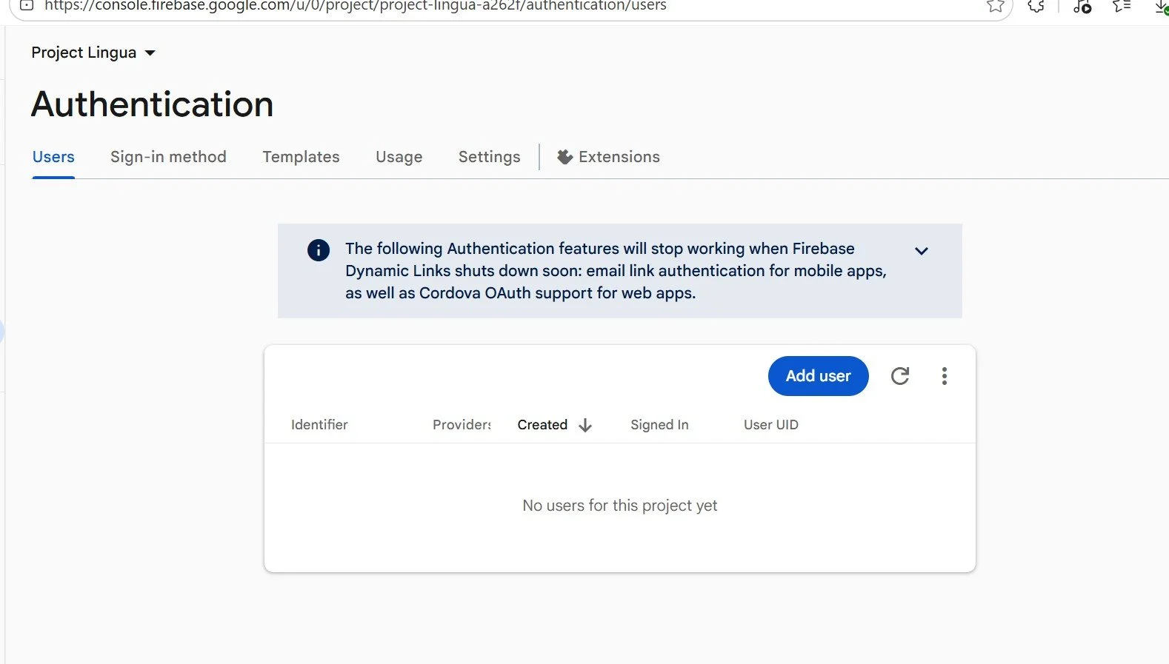Click the User UID column header
Viewport: 1169px width, 664px height.
[771, 425]
